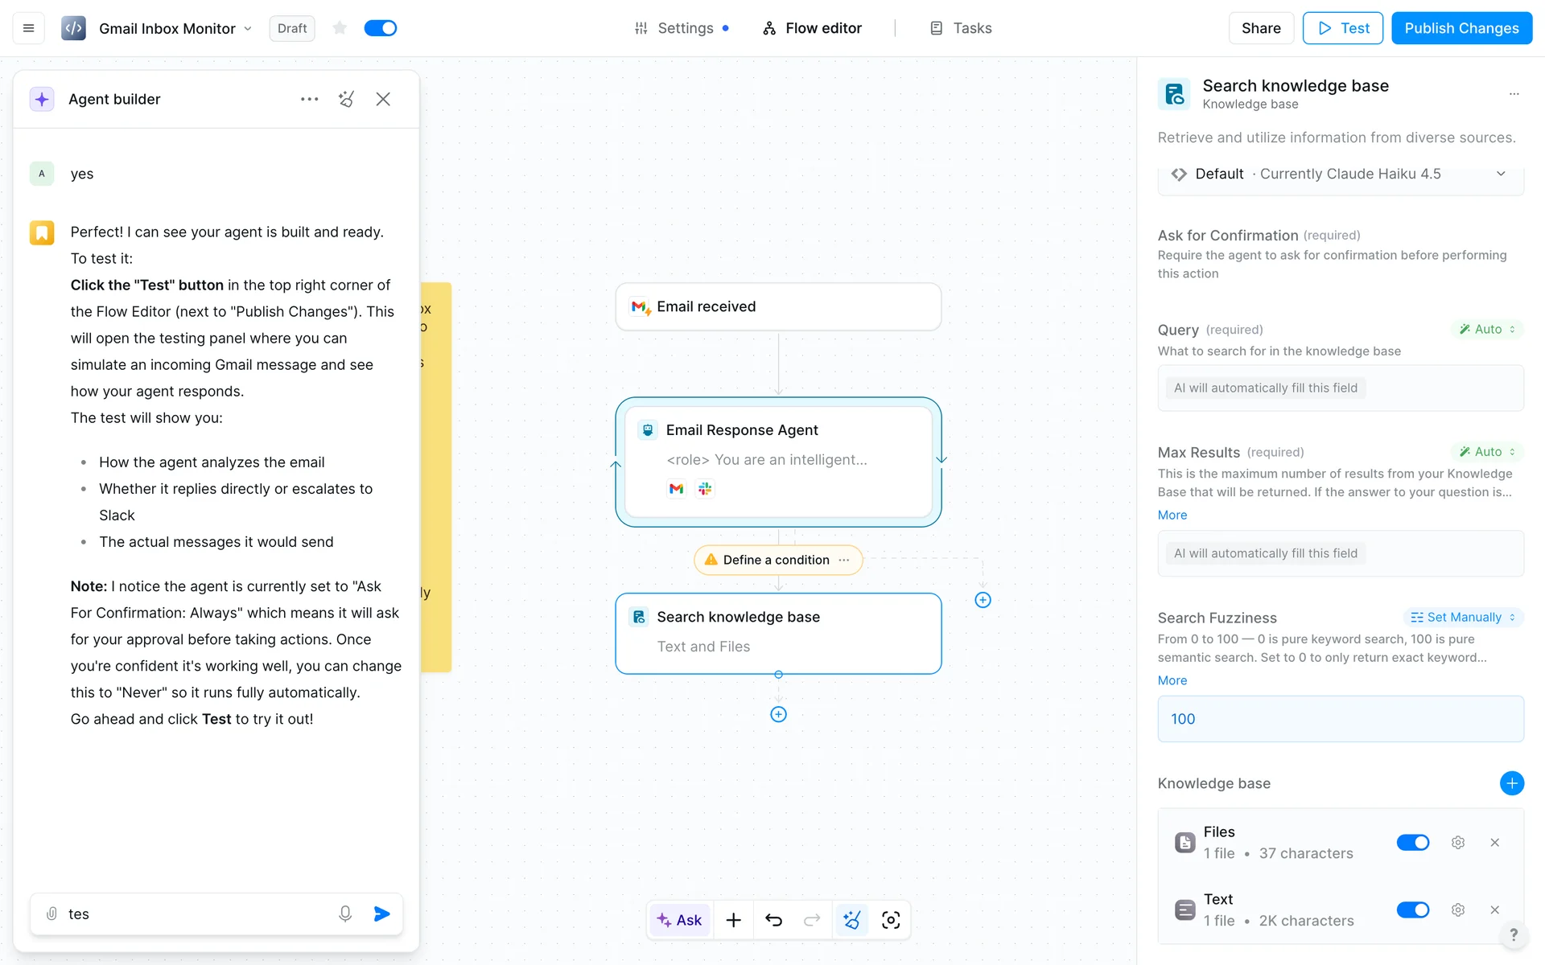
Task: Click the Publish Changes button
Action: (x=1461, y=28)
